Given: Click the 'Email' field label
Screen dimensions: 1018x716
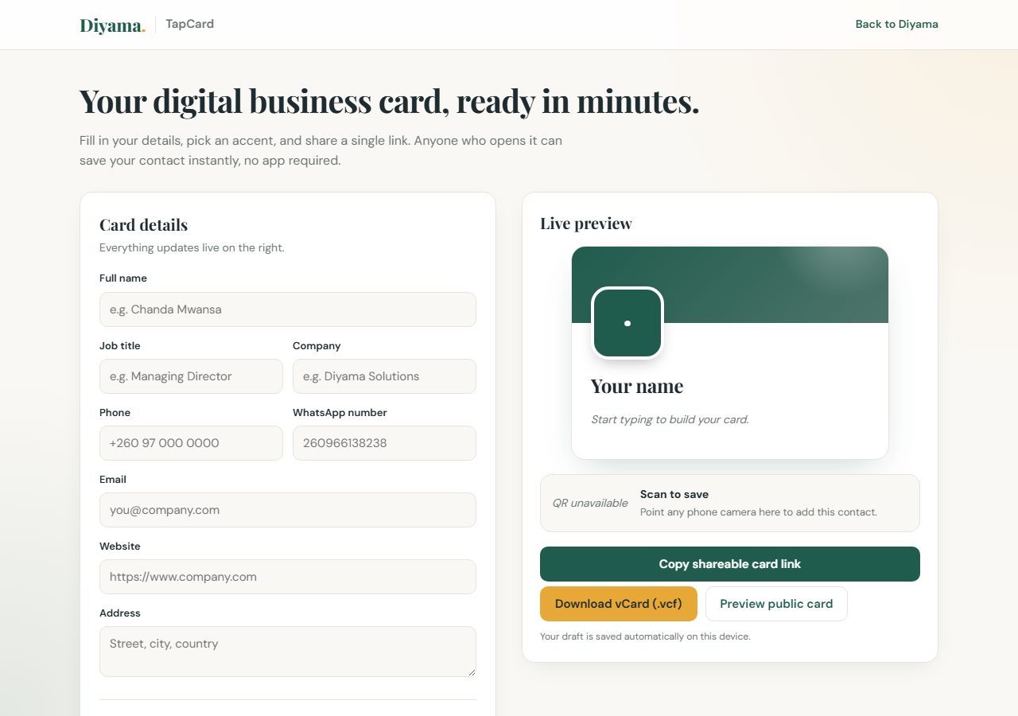Looking at the screenshot, I should pos(113,480).
